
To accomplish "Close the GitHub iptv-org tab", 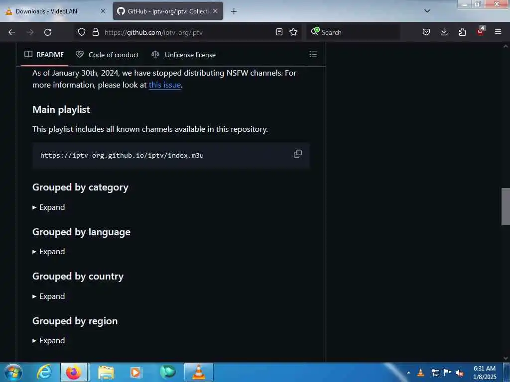I will click(215, 11).
